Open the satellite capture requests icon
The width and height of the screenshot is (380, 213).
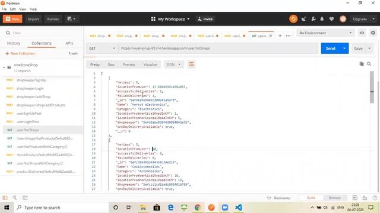pos(303,19)
